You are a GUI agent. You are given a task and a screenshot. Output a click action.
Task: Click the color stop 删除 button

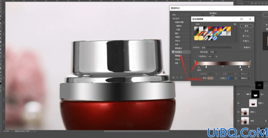244,78
